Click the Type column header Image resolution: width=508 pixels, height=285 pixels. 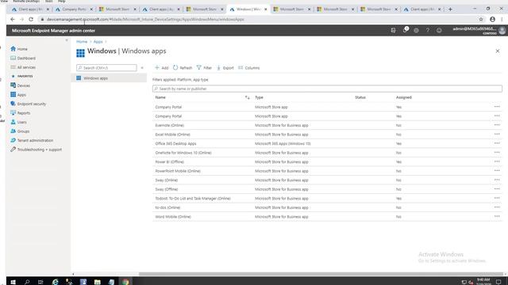[259, 97]
